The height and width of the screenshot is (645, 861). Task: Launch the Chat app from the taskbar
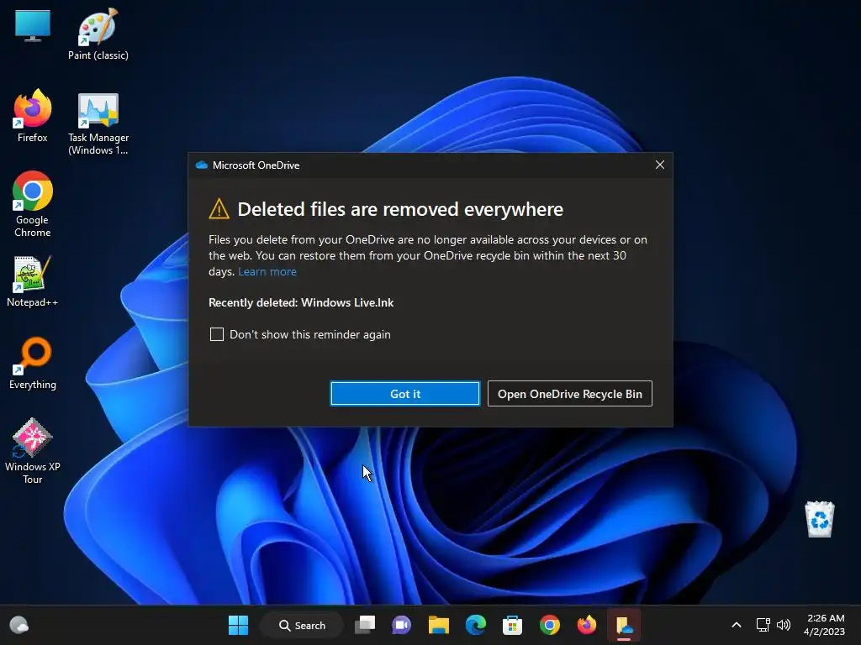(x=401, y=625)
